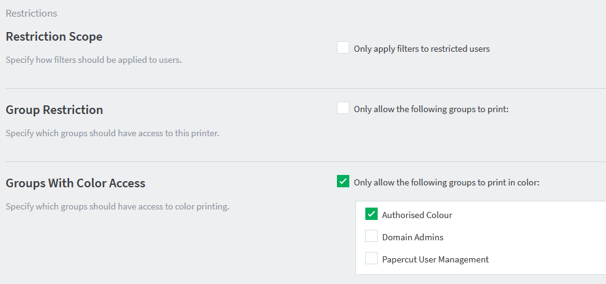The height and width of the screenshot is (284, 606).
Task: Click the Group Restriction heading
Action: 54,110
